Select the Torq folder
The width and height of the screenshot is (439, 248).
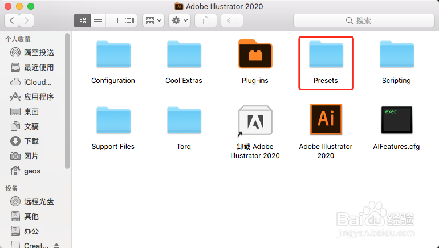tap(184, 120)
